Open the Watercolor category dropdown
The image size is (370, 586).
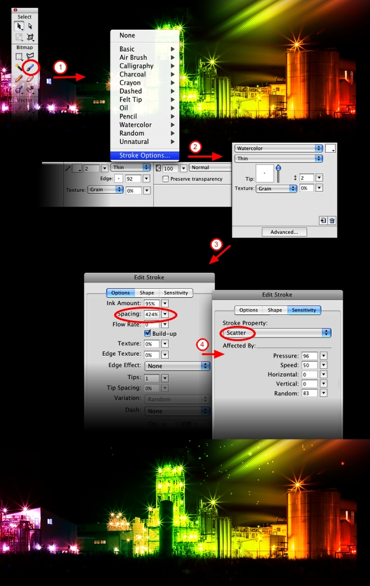tap(278, 149)
